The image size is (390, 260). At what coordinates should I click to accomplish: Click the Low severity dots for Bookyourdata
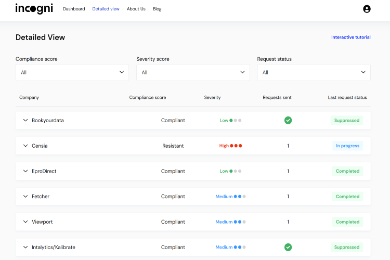235,121
